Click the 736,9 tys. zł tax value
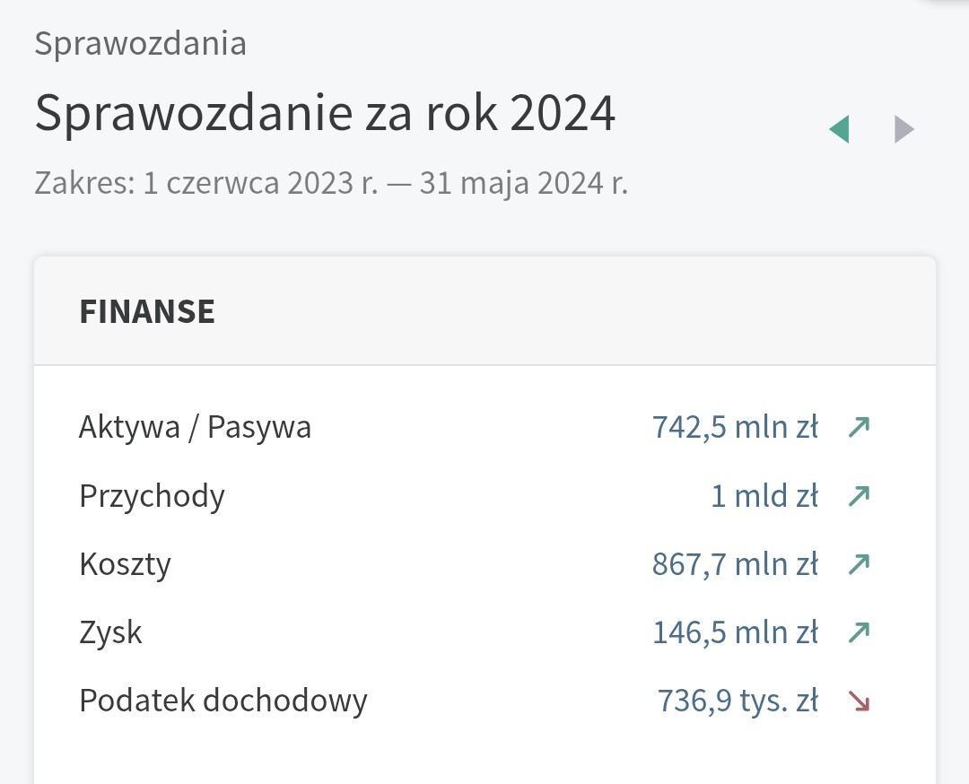Image resolution: width=969 pixels, height=784 pixels. 738,701
